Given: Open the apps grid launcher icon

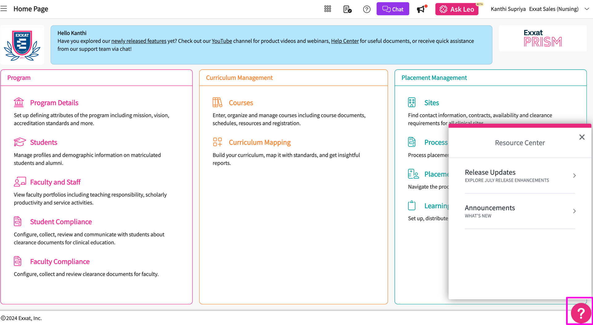Looking at the screenshot, I should pyautogui.click(x=328, y=9).
